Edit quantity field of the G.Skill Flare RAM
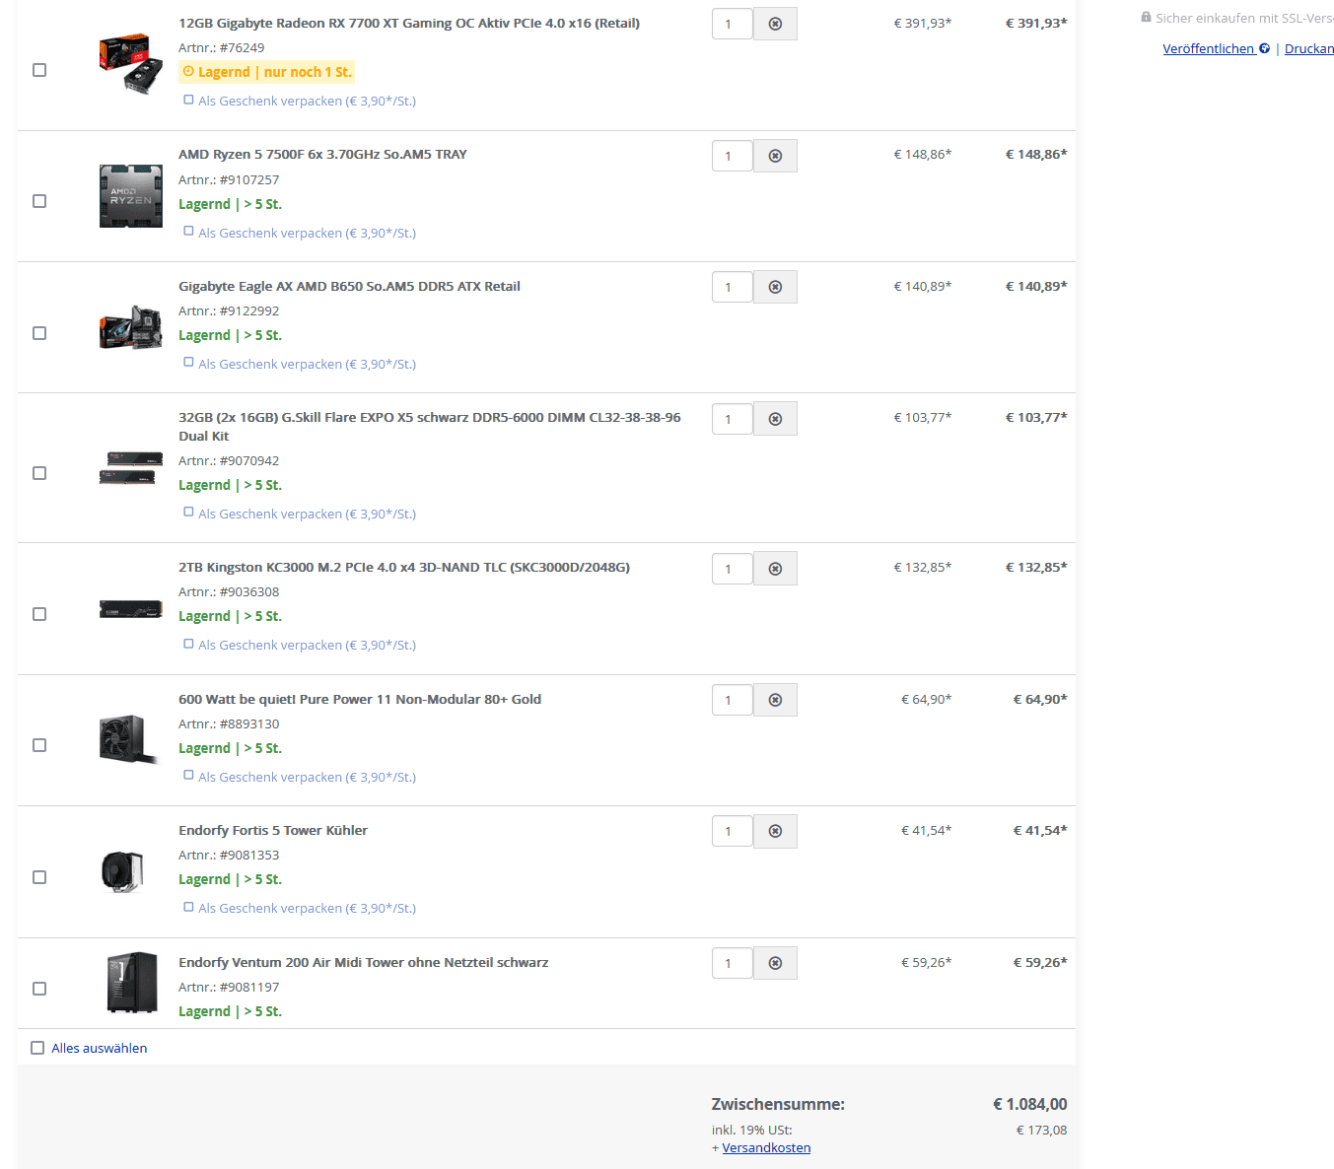 pos(733,419)
